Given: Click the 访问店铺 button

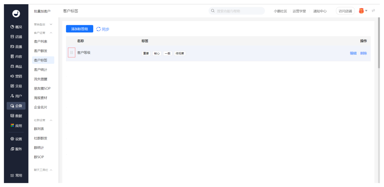Looking at the screenshot, I should [x=345, y=11].
